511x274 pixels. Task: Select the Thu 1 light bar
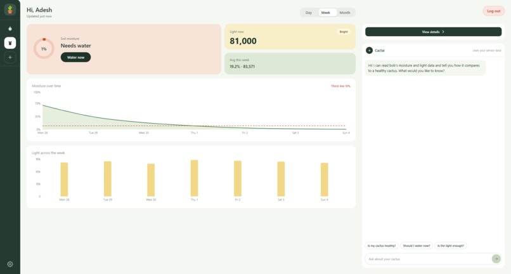point(194,178)
